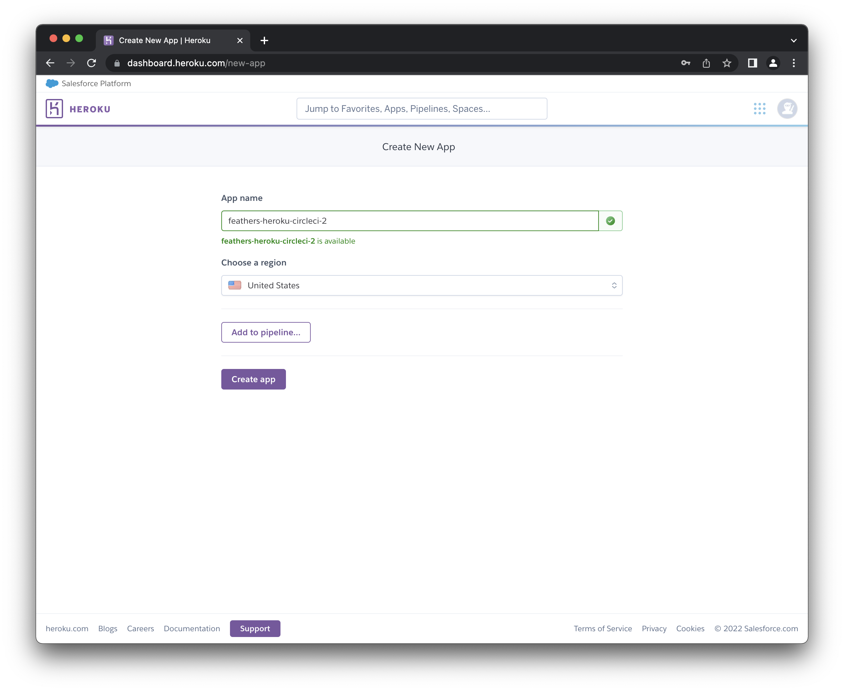The height and width of the screenshot is (691, 844).
Task: Open Chrome's three-dot options menu
Action: pyautogui.click(x=793, y=63)
